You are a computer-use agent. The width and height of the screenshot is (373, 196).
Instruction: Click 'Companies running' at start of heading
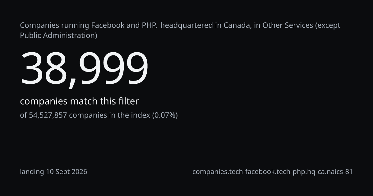click(54, 25)
